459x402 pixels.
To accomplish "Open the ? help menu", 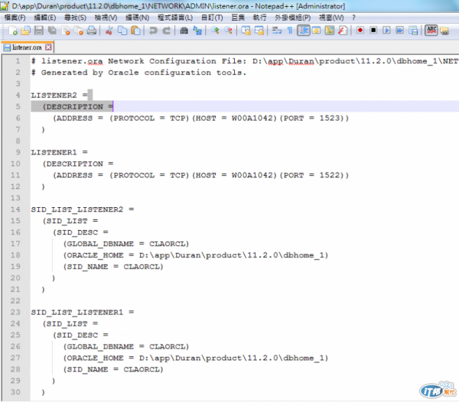I will (x=353, y=18).
